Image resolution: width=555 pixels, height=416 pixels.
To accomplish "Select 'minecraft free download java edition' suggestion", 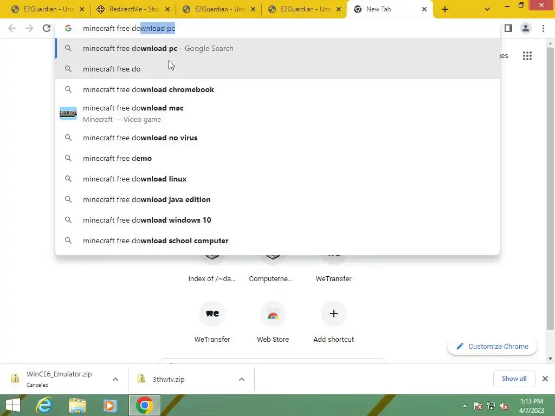I will (x=277, y=199).
